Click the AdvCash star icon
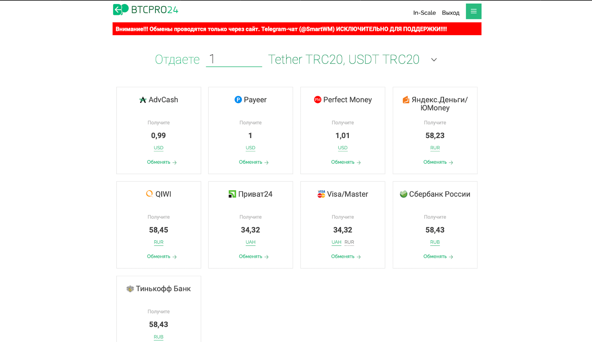The height and width of the screenshot is (342, 592). point(143,100)
